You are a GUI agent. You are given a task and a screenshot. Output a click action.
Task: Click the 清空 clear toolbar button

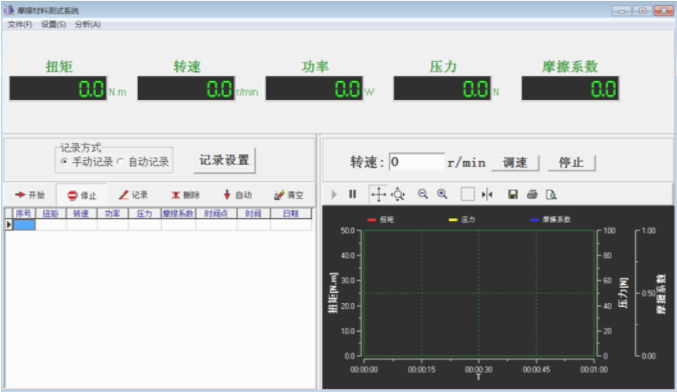(x=288, y=195)
